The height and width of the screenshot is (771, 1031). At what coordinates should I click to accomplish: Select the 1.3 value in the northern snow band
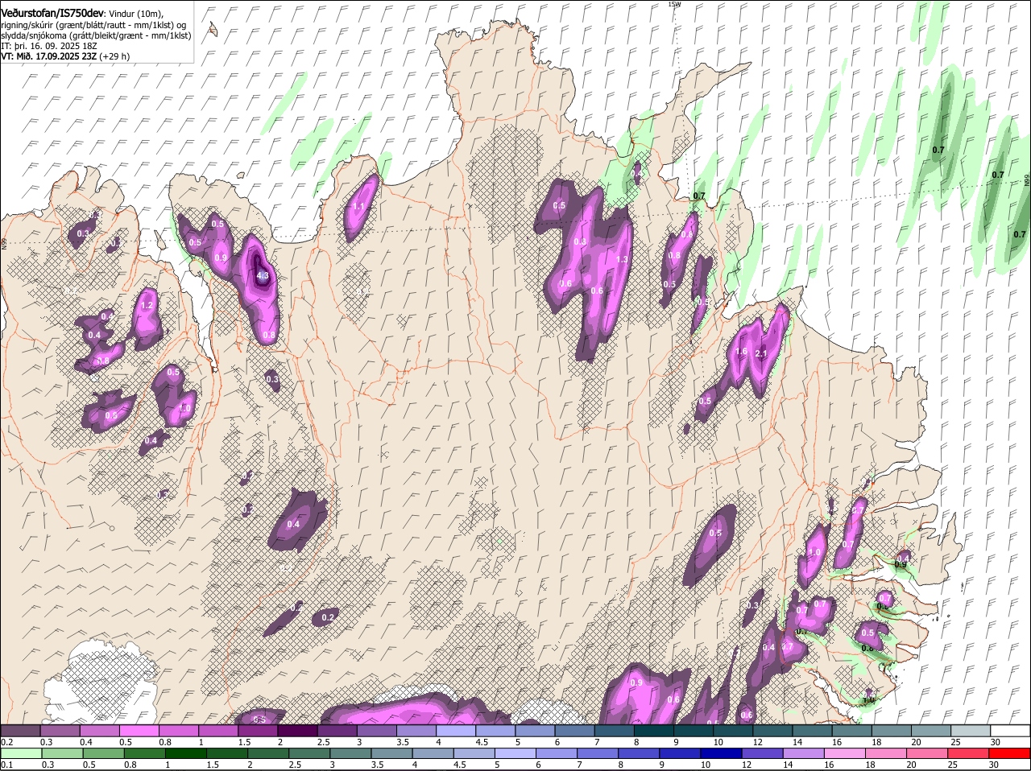coord(621,259)
